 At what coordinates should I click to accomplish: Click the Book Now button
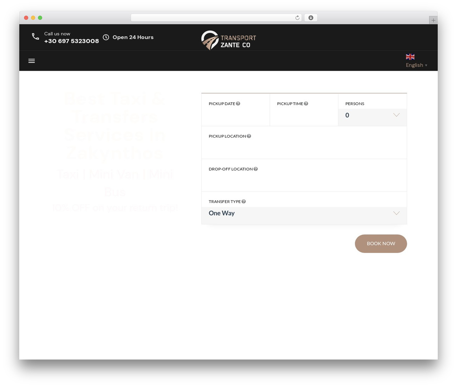click(x=381, y=243)
